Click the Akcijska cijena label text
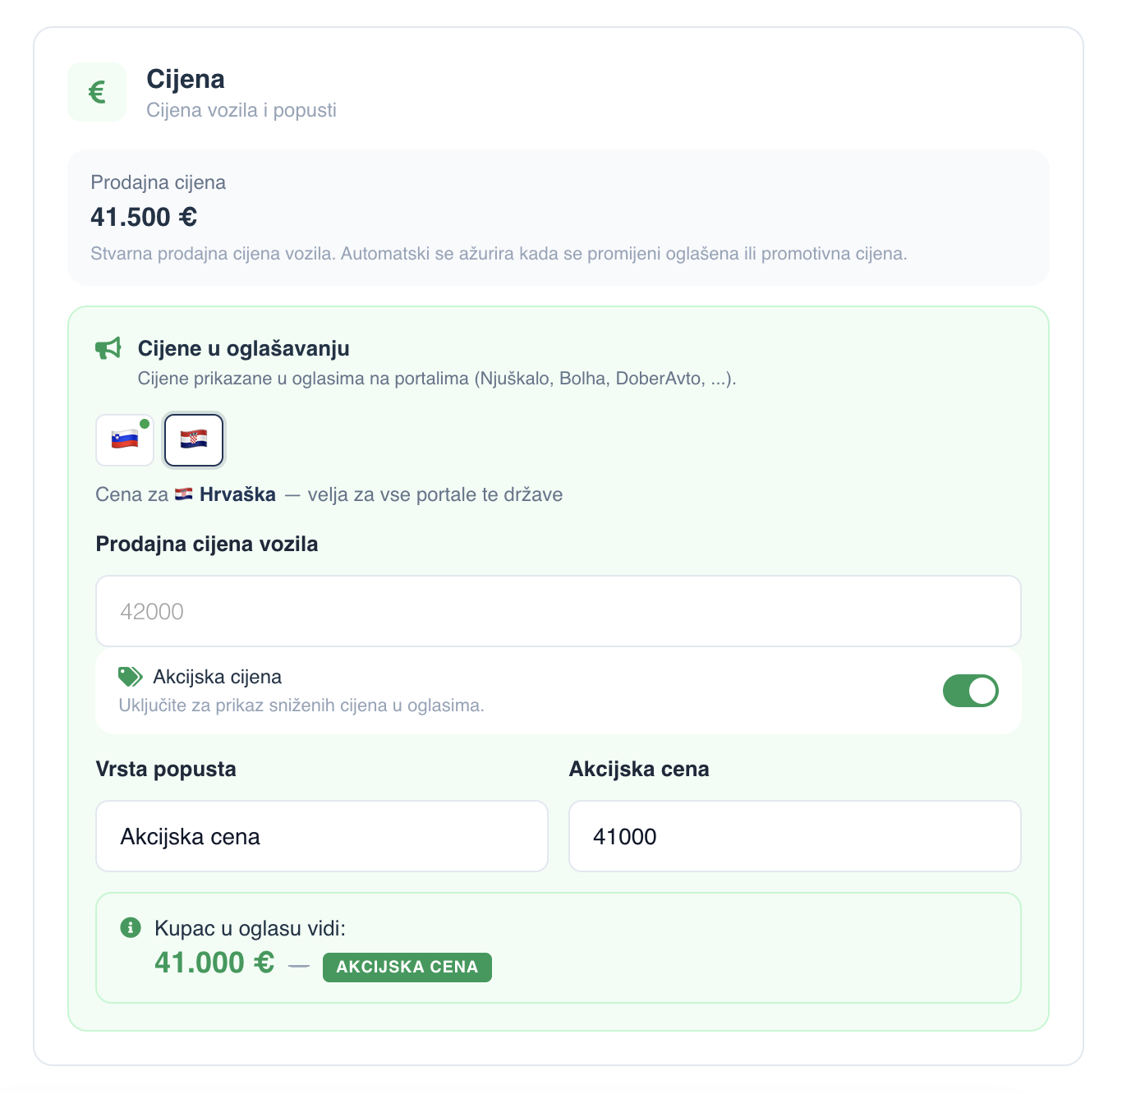Viewport: 1122px width, 1094px height. coord(218,677)
